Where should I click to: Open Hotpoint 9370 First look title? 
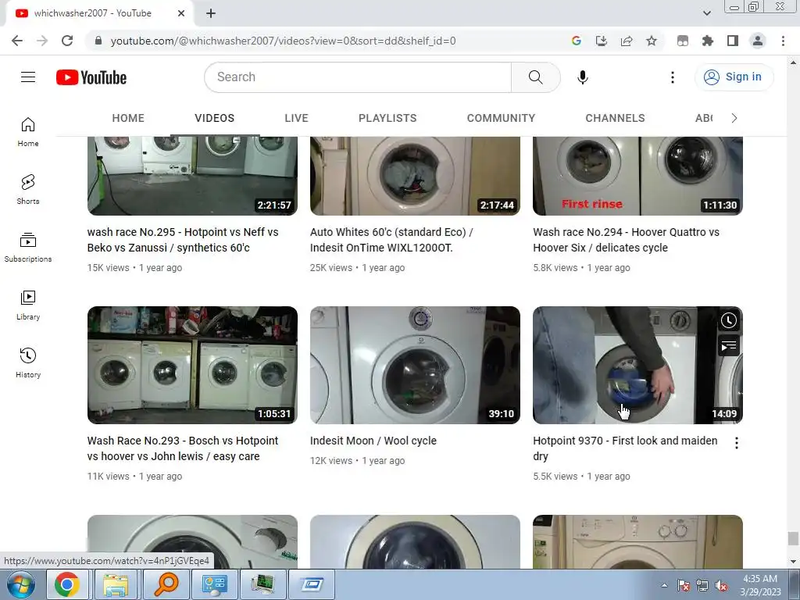tap(625, 448)
